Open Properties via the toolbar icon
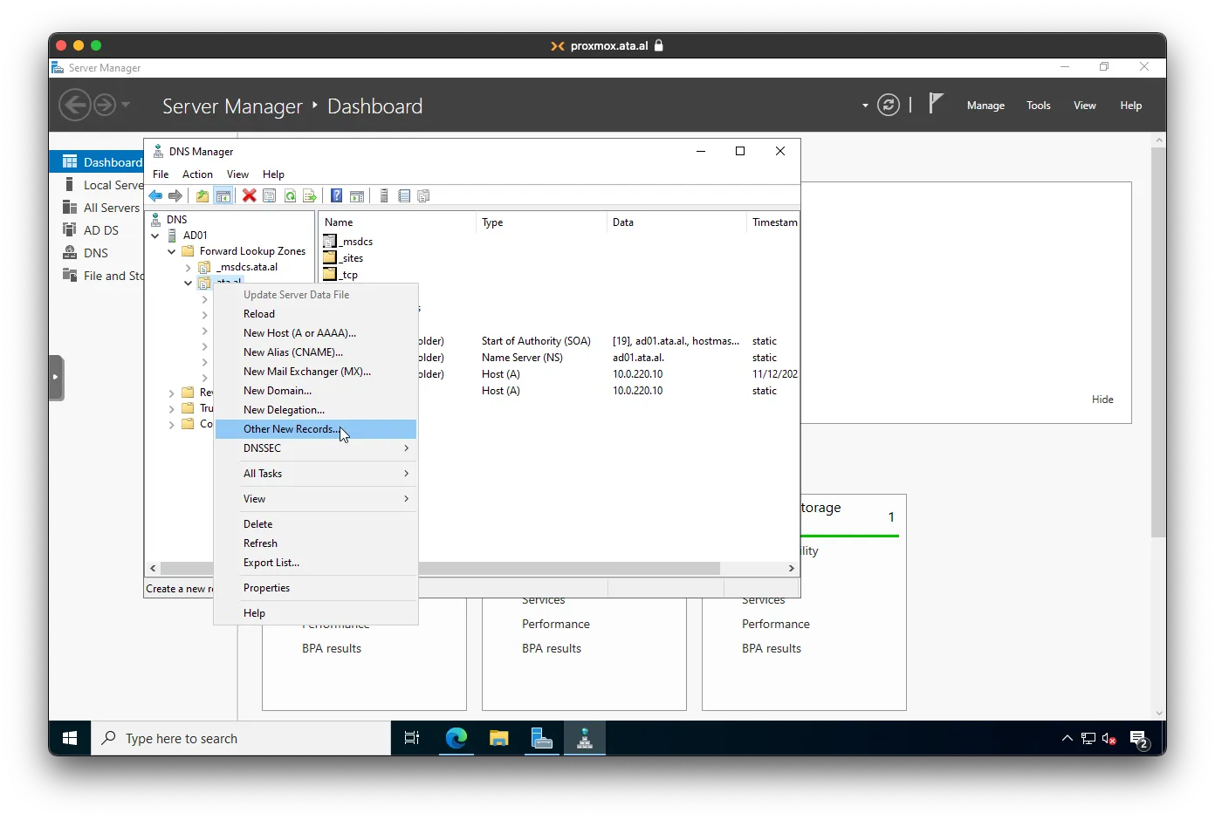The width and height of the screenshot is (1215, 820). click(270, 195)
